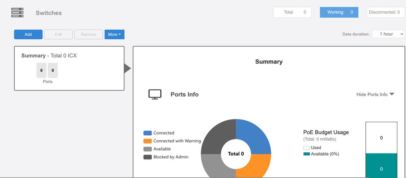This screenshot has height=178, width=406.
Task: Open the More dropdown menu
Action: coord(114,34)
